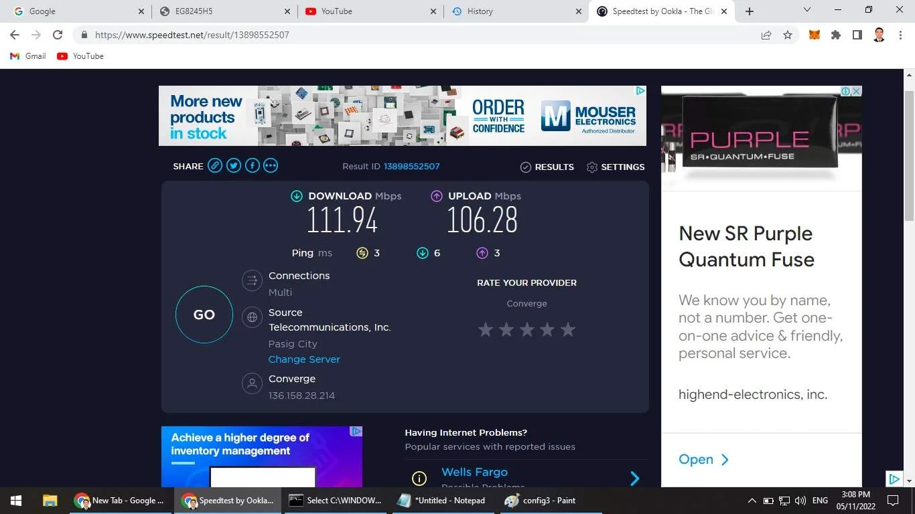Image resolution: width=915 pixels, height=514 pixels.
Task: Switch to New Tab - Google Chrome window
Action: point(120,501)
